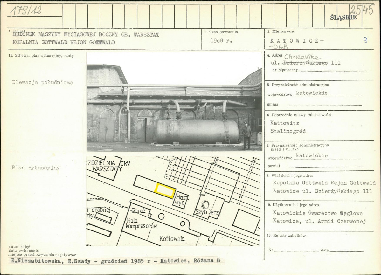Click the ŚLĄSKIE stamp label
Image resolution: width=381 pixels, height=275 pixels.
point(343,17)
